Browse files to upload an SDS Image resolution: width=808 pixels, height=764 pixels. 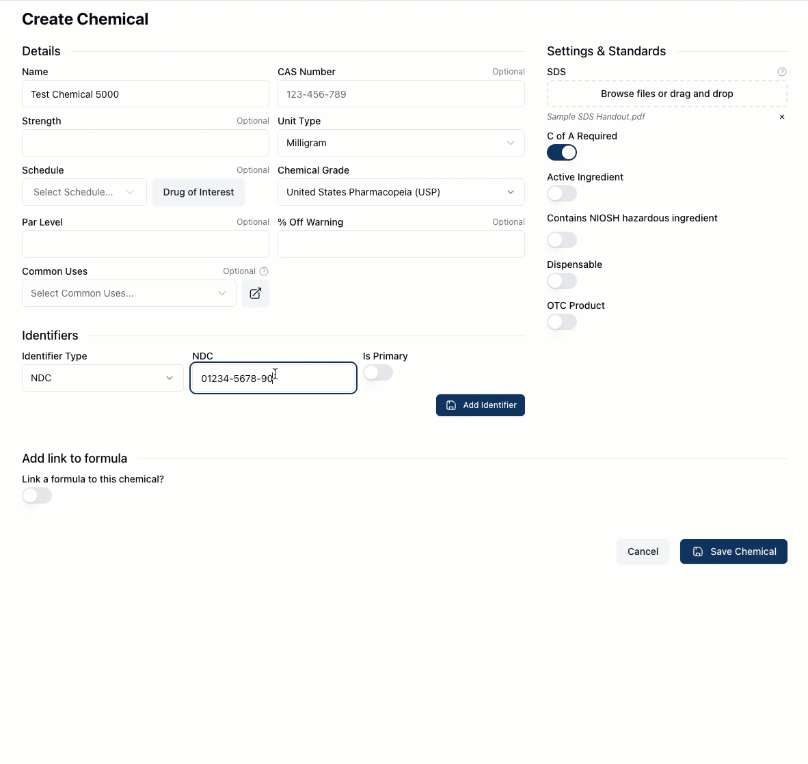[x=666, y=94]
